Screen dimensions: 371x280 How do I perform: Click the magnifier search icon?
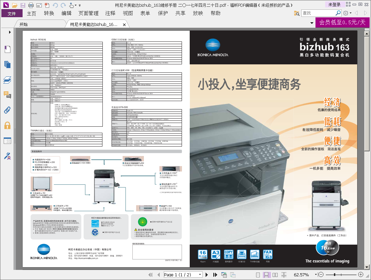coord(338,13)
